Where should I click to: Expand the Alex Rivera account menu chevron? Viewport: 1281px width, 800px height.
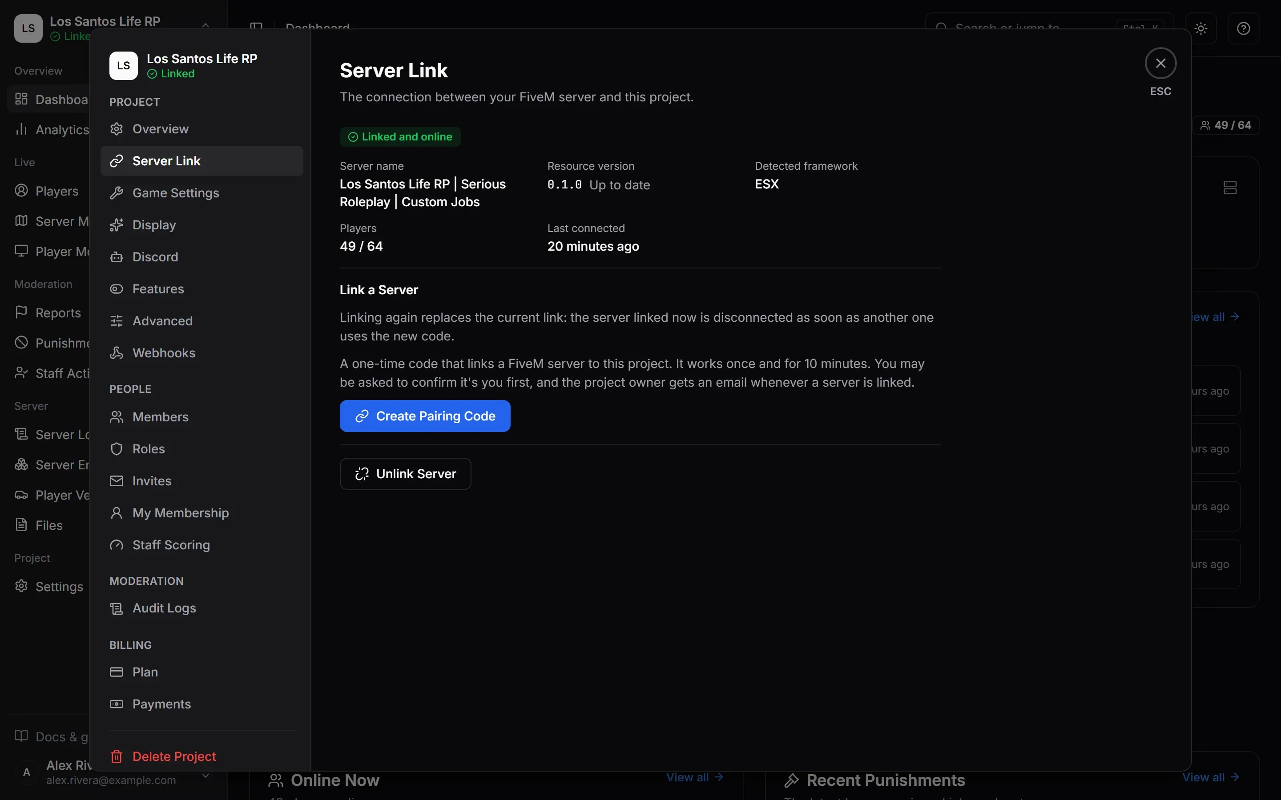click(205, 776)
